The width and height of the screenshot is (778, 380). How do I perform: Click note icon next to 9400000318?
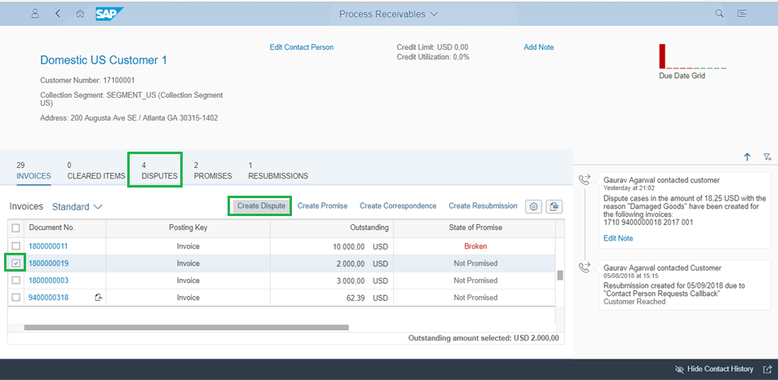coord(98,297)
